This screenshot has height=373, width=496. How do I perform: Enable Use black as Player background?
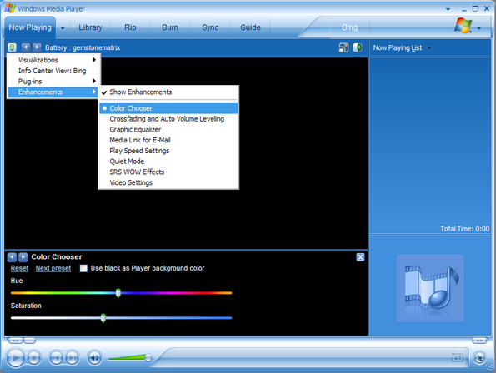[x=83, y=268]
